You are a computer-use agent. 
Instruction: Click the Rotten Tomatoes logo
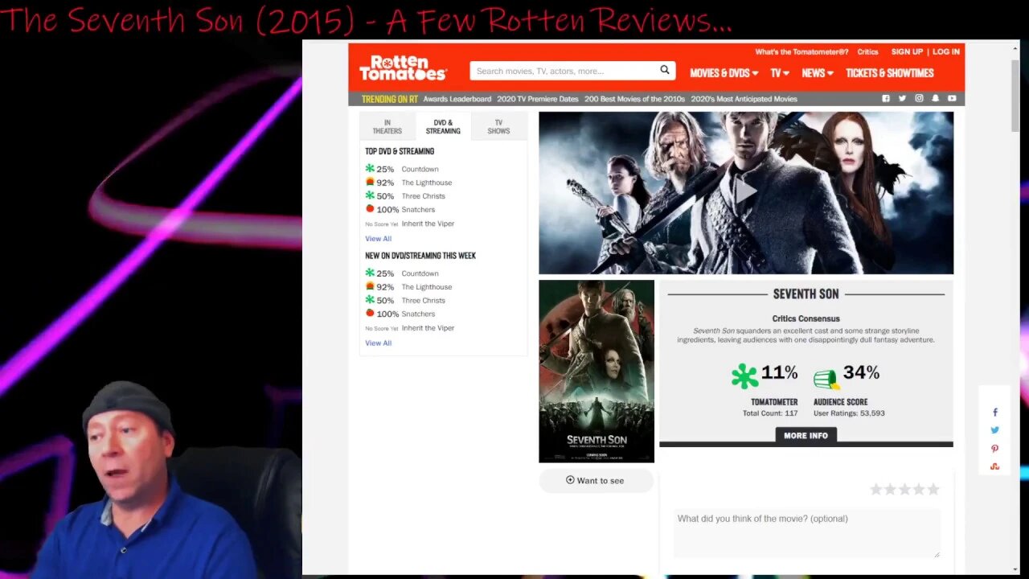[x=403, y=68]
